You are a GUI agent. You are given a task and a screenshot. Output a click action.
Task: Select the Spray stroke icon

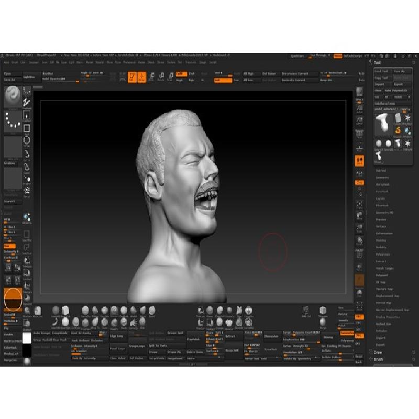[27, 192]
